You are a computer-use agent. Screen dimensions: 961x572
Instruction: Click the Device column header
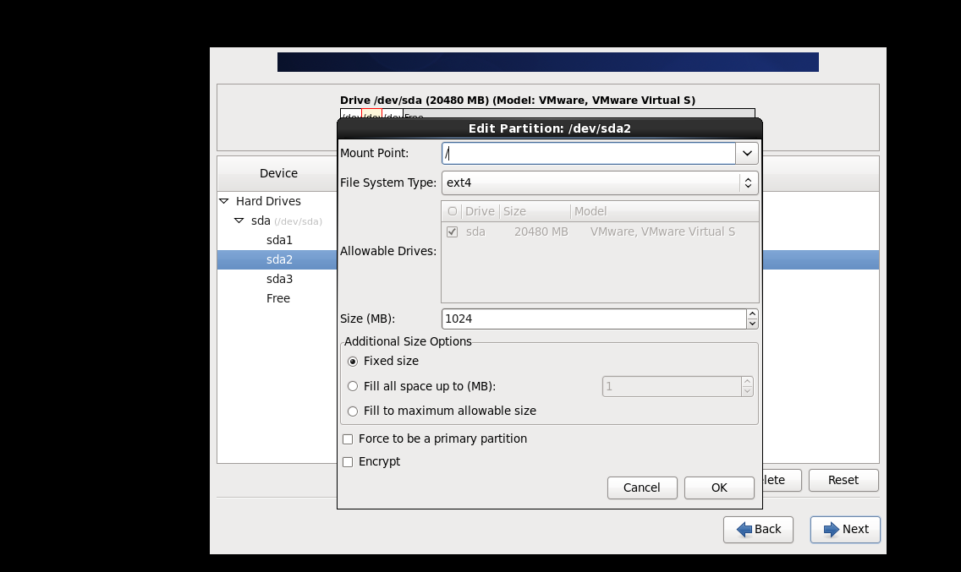coord(278,173)
